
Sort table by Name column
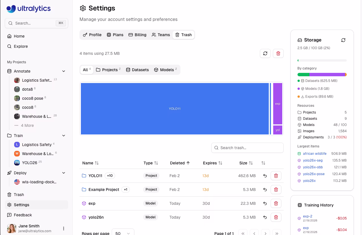[90, 163]
